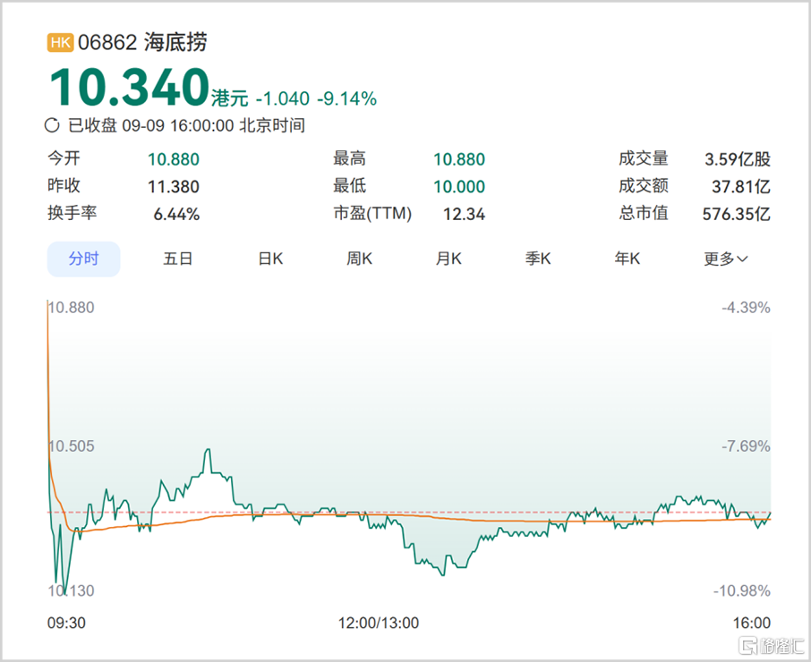Click the refresh circle icon beside 已收盘
This screenshot has height=662, width=811.
coord(52,125)
